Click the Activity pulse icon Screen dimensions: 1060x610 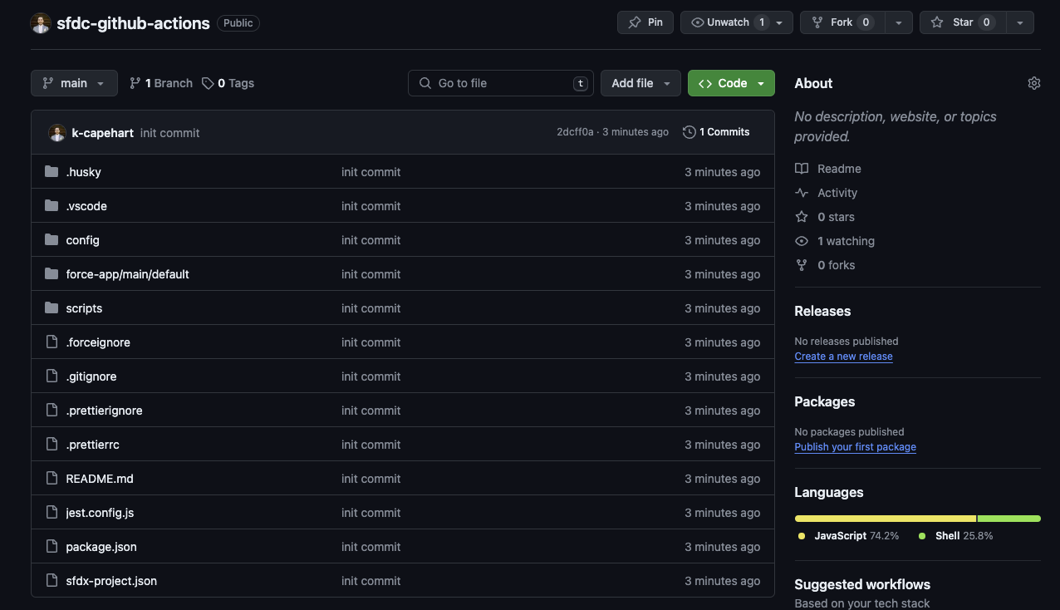(801, 192)
